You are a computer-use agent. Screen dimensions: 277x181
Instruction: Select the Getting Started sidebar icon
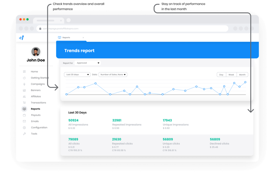tap(24, 78)
